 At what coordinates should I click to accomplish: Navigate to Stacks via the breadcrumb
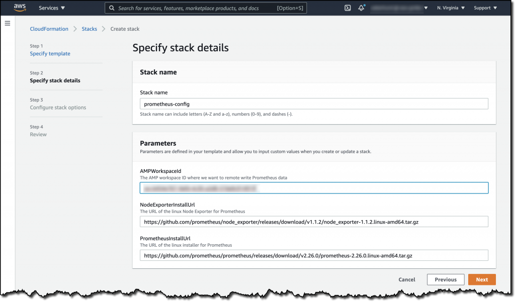point(89,29)
